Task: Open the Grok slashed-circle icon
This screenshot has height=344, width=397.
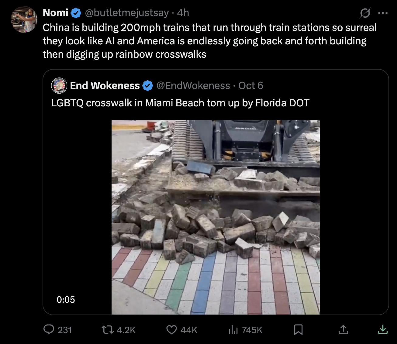Action: pyautogui.click(x=365, y=13)
